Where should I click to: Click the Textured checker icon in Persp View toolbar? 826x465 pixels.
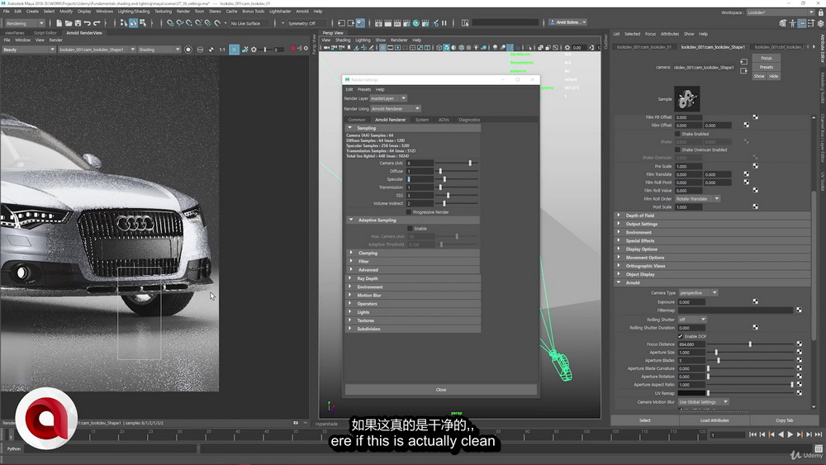(469, 47)
